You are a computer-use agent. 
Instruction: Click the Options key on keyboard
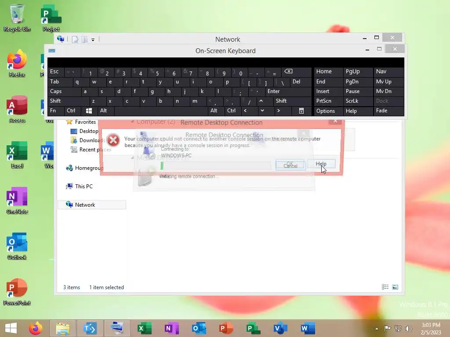click(x=328, y=111)
